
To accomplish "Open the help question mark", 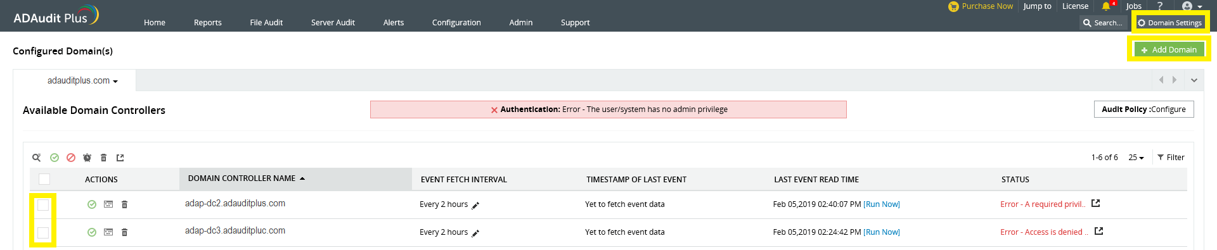I will pos(1160,6).
